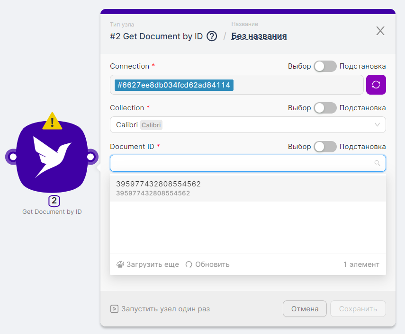Toggle Collection between Выбор and Подстановка

pyautogui.click(x=325, y=108)
